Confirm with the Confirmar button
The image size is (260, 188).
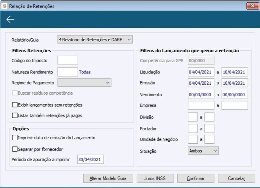(196, 178)
